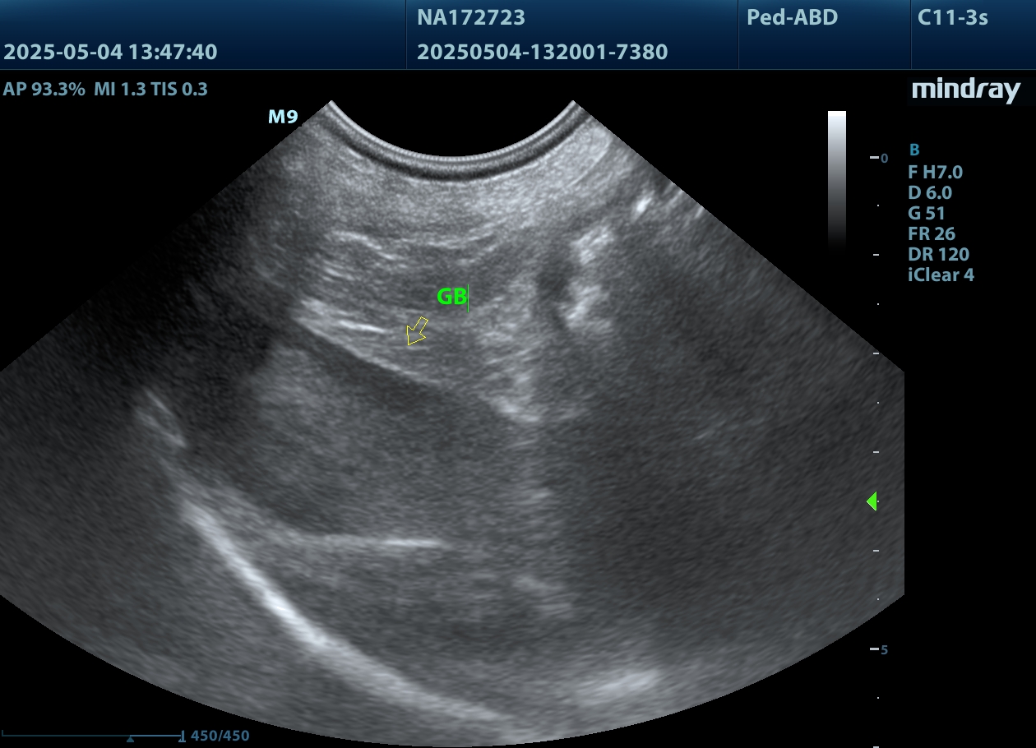
Task: Click the yellow arrow annotation marker
Action: click(417, 330)
